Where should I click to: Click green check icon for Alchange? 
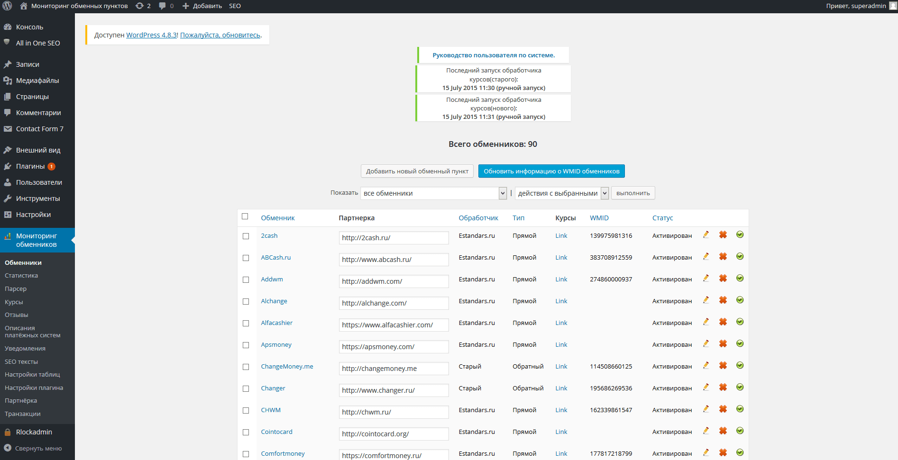pos(740,300)
